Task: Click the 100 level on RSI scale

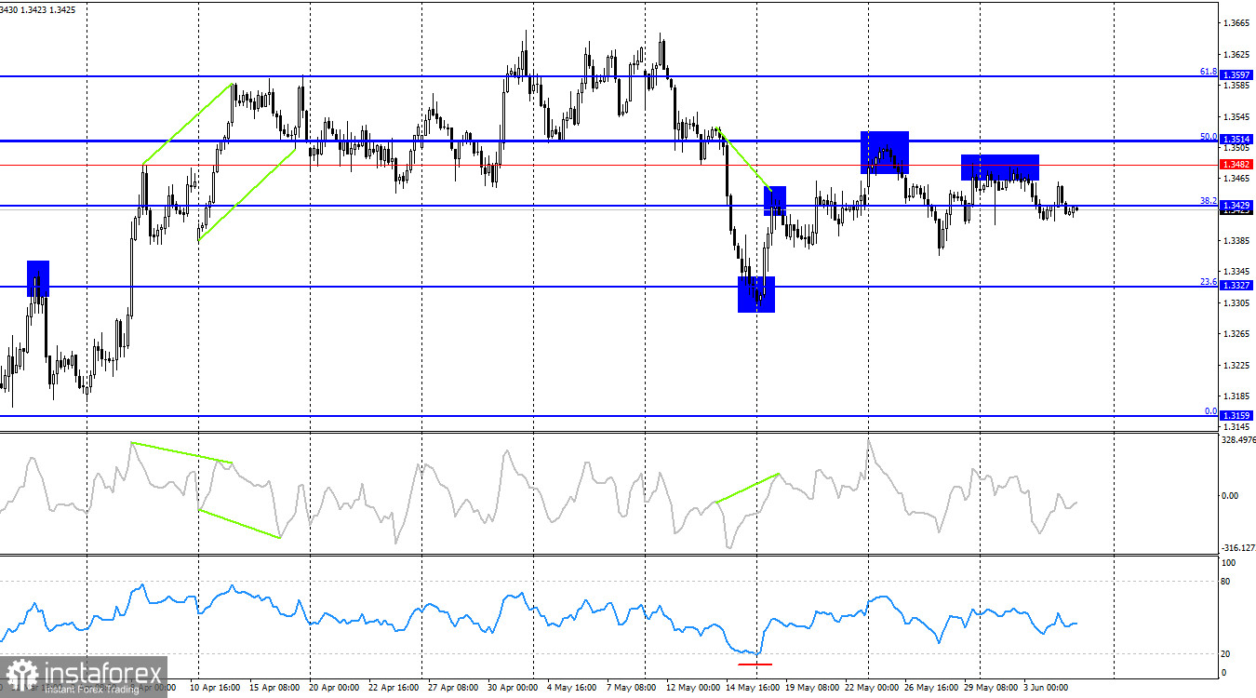Action: click(1228, 563)
